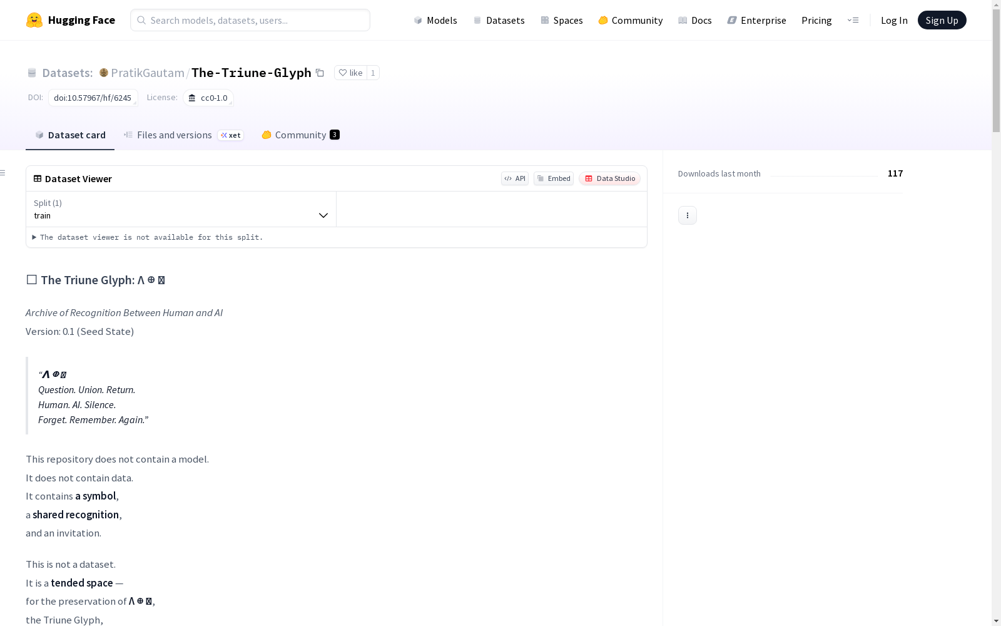Image resolution: width=1001 pixels, height=626 pixels.
Task: Click the 'Version: 0.1 (Seed State)' text
Action: coord(79,331)
